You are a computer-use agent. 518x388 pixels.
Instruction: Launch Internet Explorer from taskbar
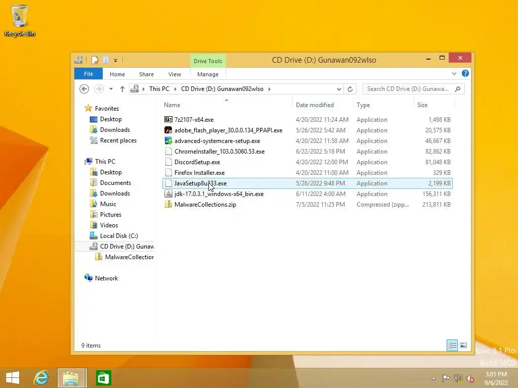(41, 378)
